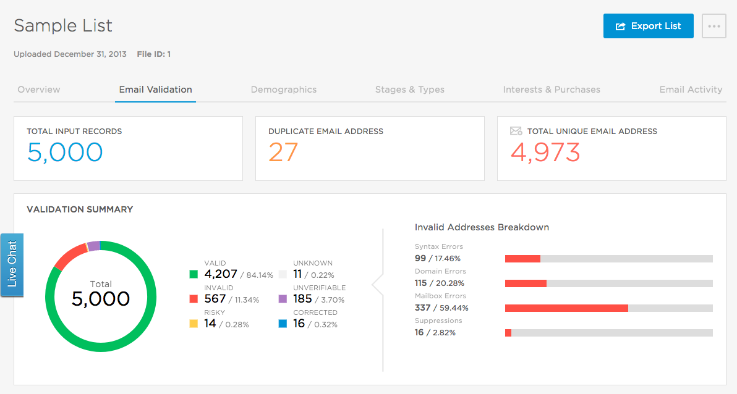The height and width of the screenshot is (394, 737).
Task: Click the Validation Summary heading
Action: tap(80, 209)
